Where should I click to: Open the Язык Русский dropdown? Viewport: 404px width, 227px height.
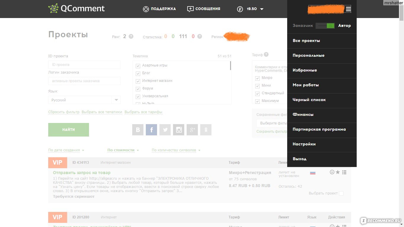click(84, 100)
